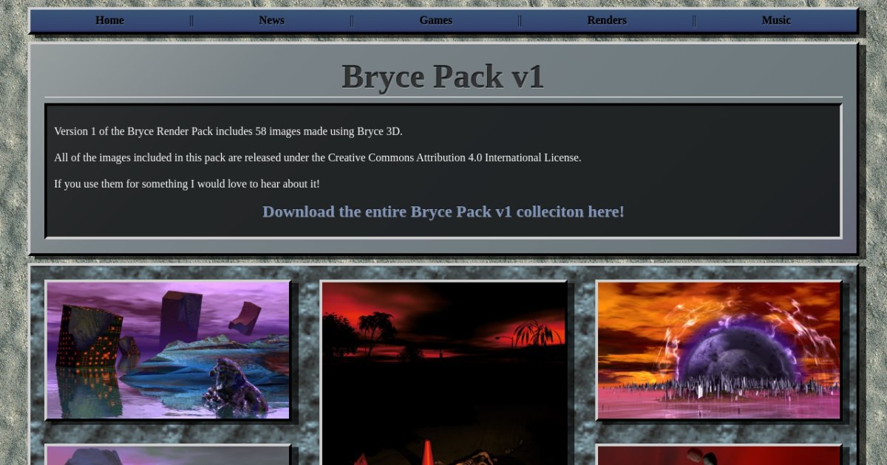Open the Home navigation link

pos(109,21)
